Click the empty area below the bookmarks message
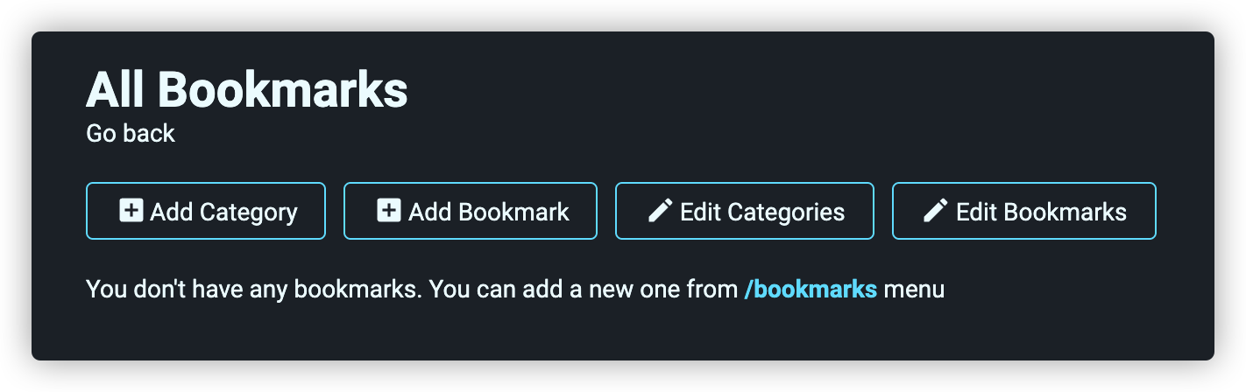This screenshot has width=1246, height=392. coord(622,332)
